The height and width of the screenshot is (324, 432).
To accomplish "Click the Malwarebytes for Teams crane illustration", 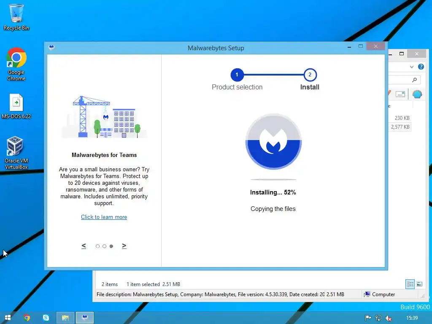I will (x=104, y=117).
